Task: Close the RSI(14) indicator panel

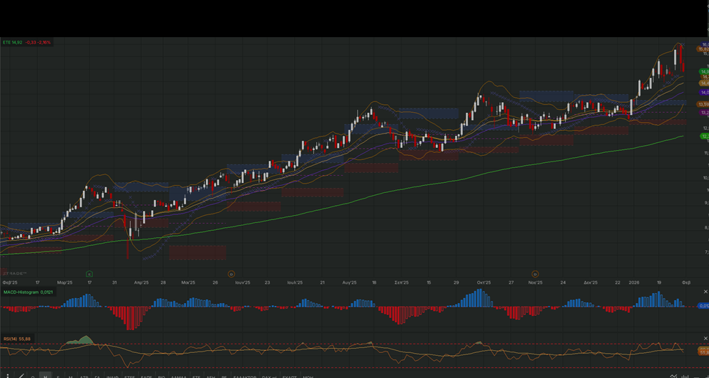Action: tap(706, 338)
